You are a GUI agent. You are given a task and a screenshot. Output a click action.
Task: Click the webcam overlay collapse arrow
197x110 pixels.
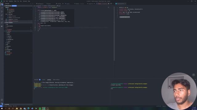tap(194, 75)
